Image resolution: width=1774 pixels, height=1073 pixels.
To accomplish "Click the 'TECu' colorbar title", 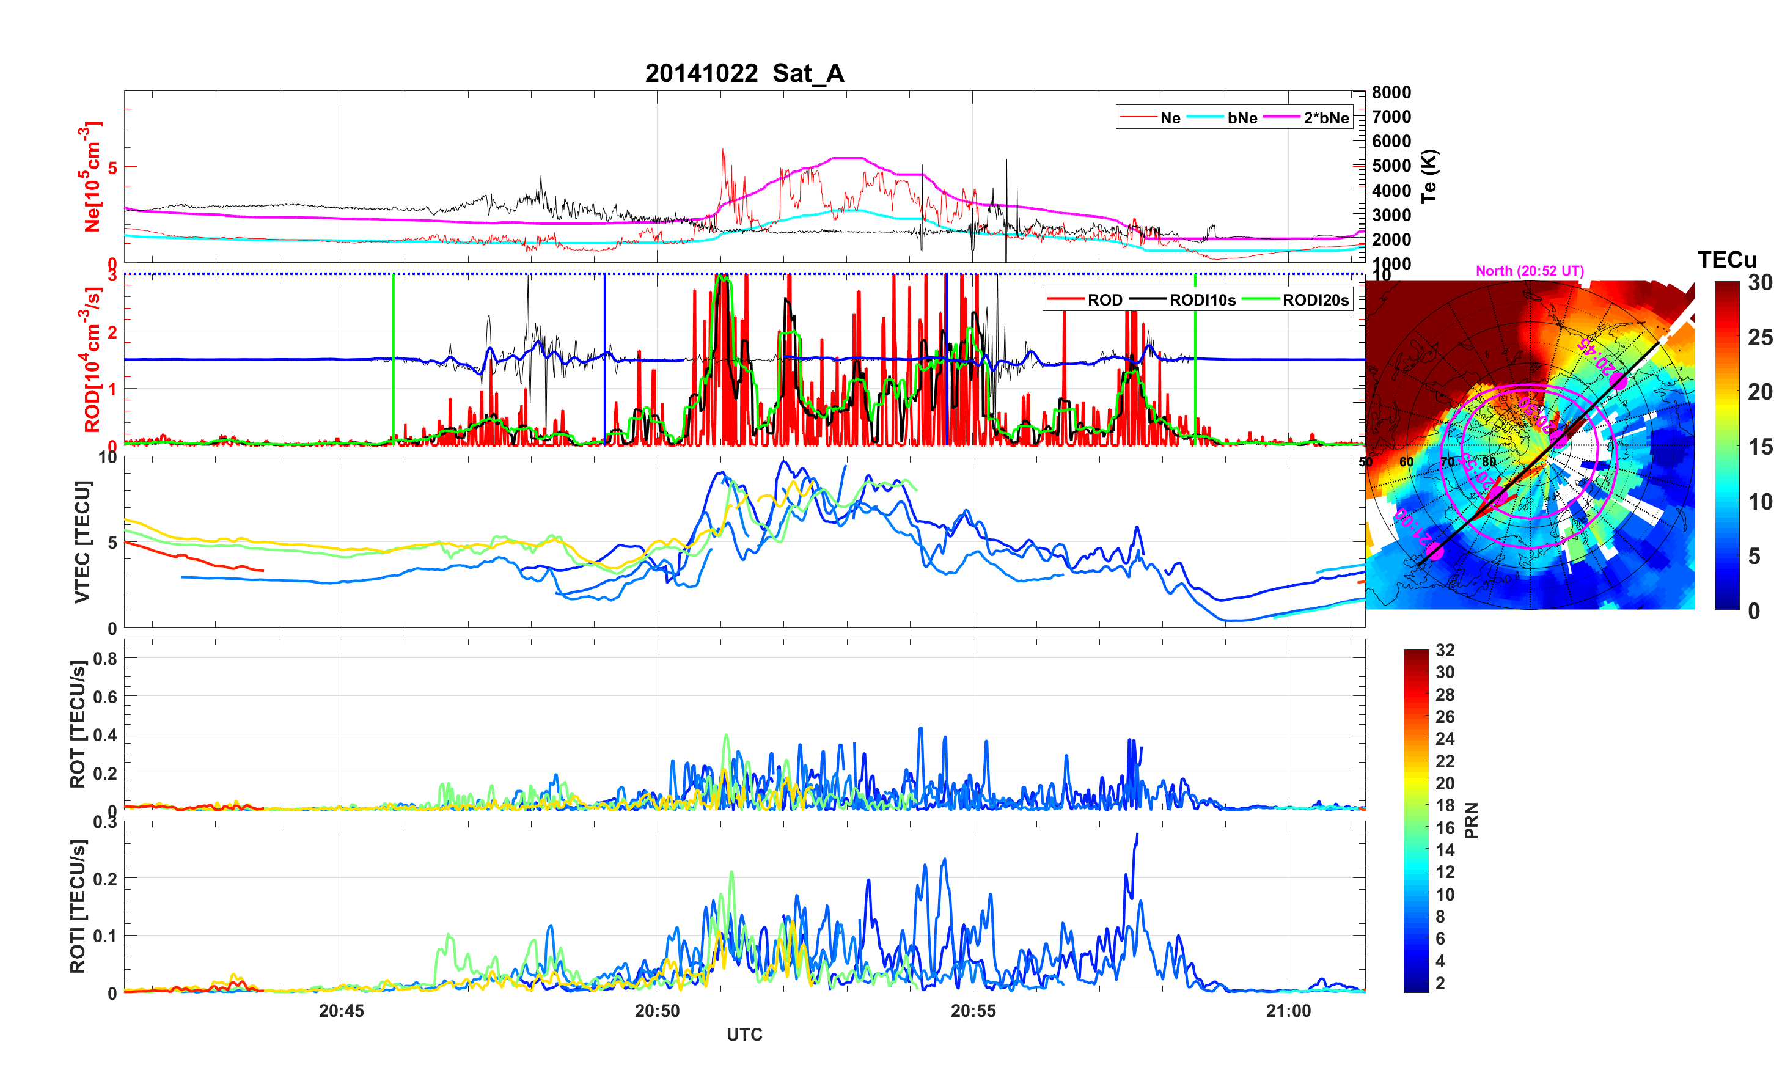I will (1726, 260).
